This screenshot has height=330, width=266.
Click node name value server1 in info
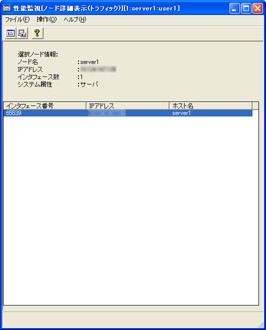pos(89,62)
